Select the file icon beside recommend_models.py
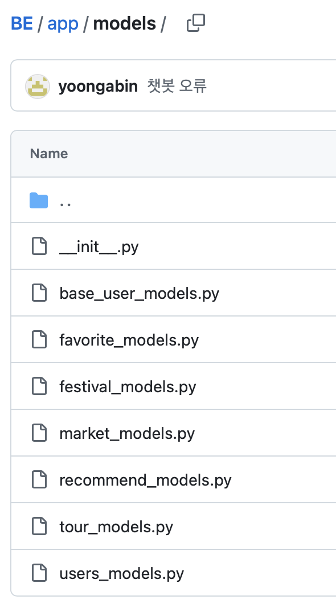 (39, 480)
